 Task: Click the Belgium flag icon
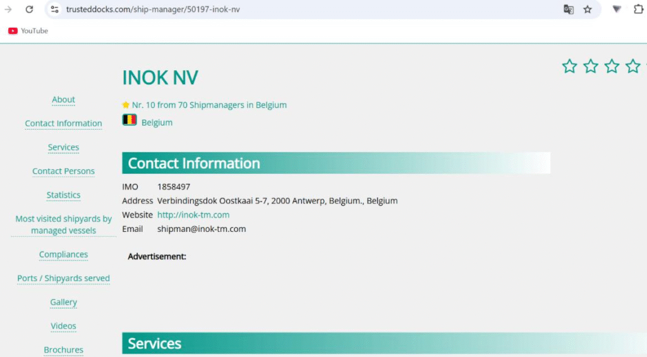coord(130,120)
